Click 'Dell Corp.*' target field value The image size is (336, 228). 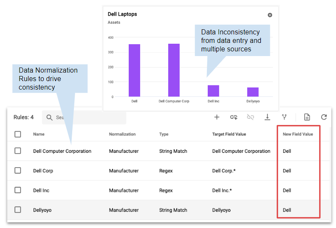click(x=224, y=171)
